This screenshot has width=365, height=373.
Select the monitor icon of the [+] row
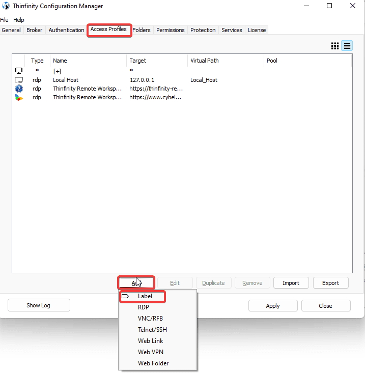pyautogui.click(x=19, y=71)
